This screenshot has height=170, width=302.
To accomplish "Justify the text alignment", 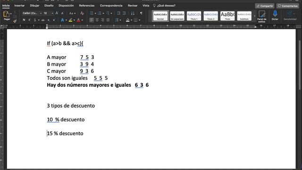I will click(108, 20).
